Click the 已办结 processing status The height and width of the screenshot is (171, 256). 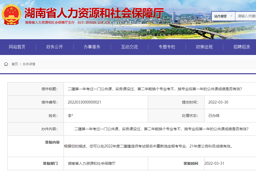point(214,116)
